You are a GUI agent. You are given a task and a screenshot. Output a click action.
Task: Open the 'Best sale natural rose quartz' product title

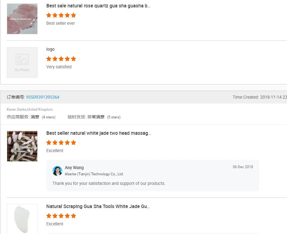(98, 6)
